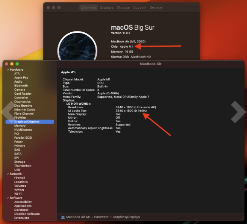Select Firewall under Network

pyautogui.click(x=20, y=178)
